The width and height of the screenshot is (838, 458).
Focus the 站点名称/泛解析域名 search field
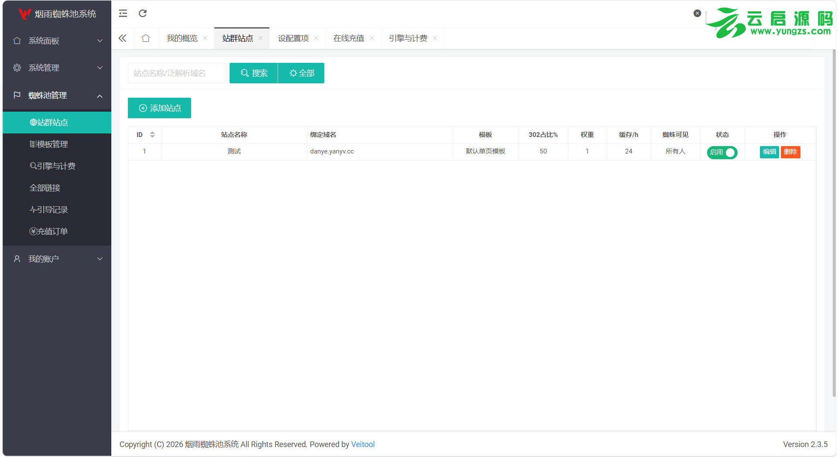(177, 73)
